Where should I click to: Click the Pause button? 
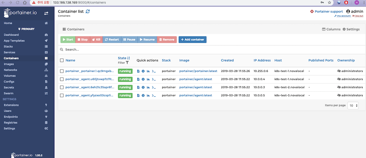[129, 40]
